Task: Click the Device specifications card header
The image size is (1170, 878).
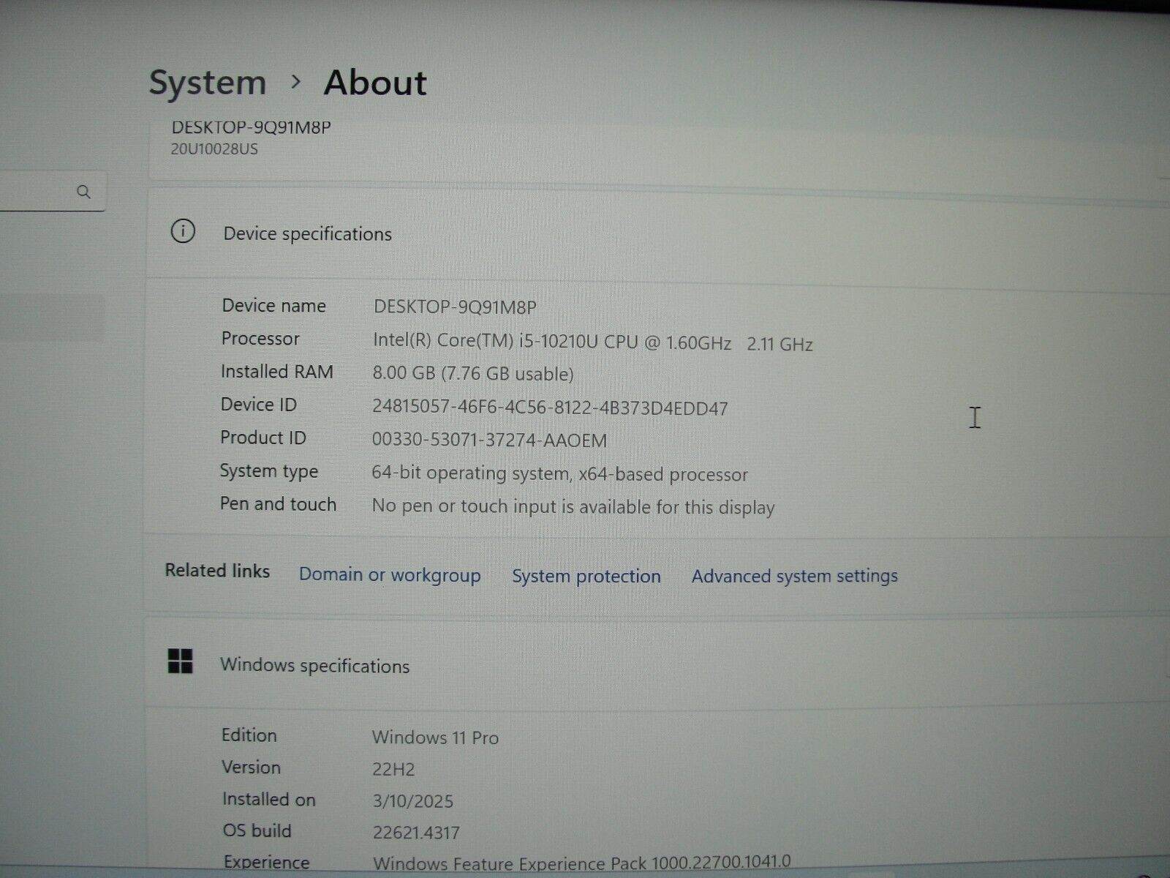Action: click(x=307, y=233)
